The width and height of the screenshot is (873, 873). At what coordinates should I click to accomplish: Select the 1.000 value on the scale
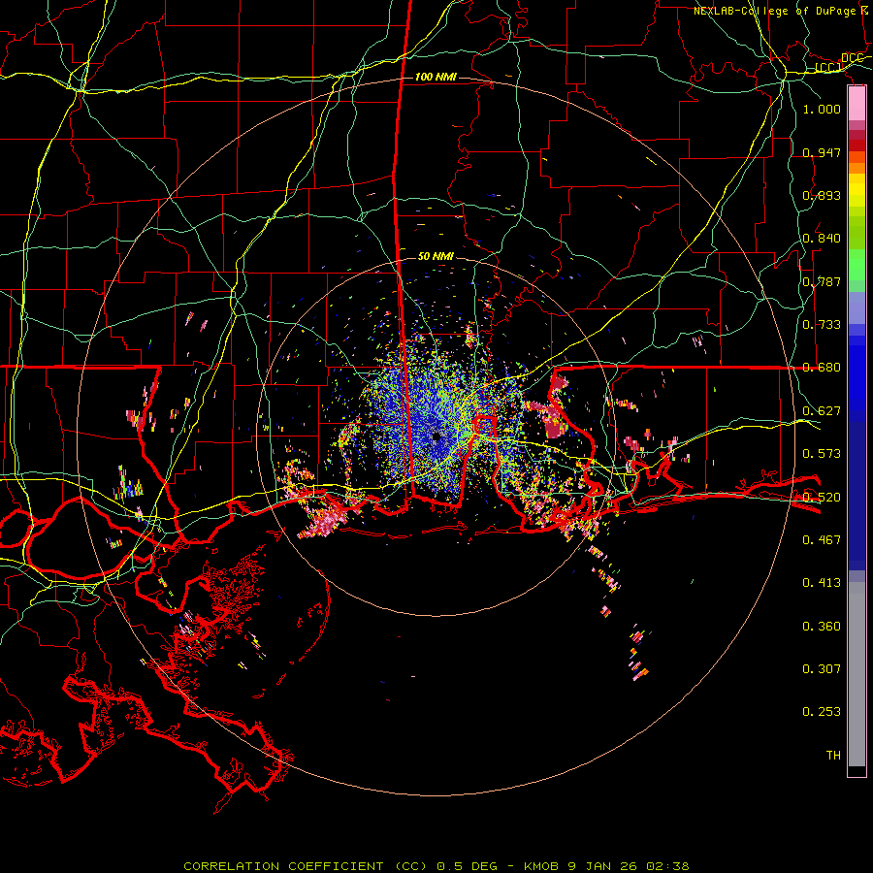pos(822,109)
